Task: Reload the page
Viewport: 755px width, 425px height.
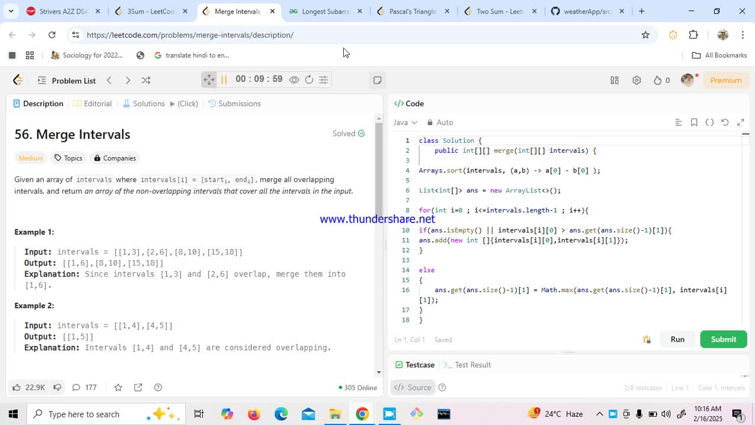Action: [x=52, y=35]
